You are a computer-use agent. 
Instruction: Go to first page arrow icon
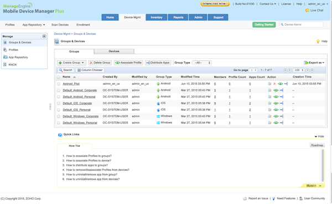285,70
